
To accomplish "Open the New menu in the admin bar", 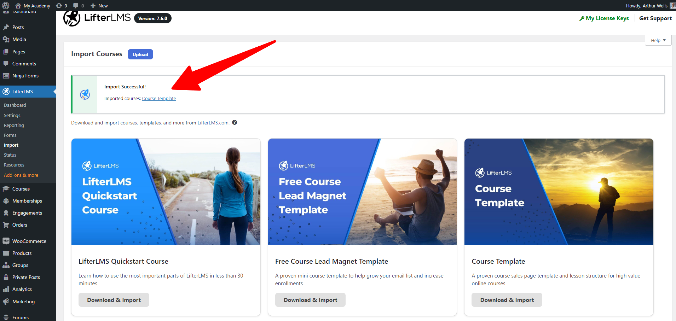I will [x=99, y=5].
